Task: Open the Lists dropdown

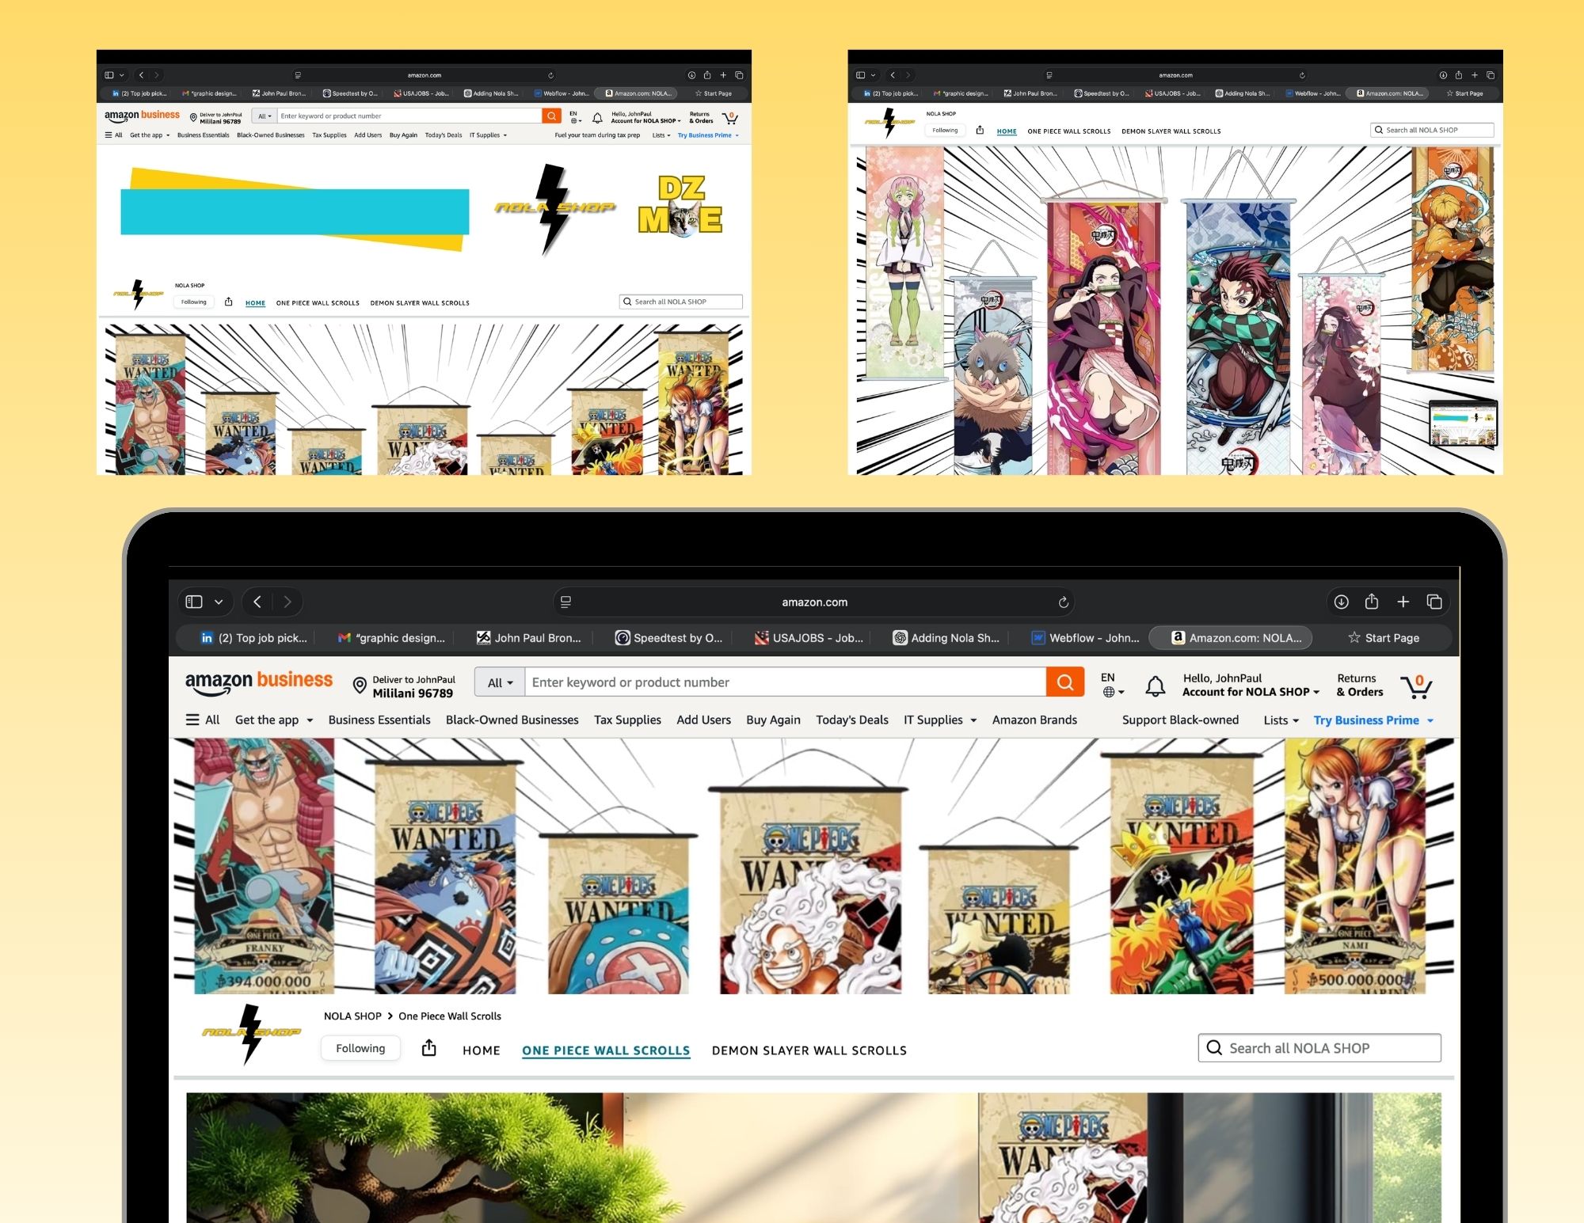Action: pyautogui.click(x=1280, y=720)
